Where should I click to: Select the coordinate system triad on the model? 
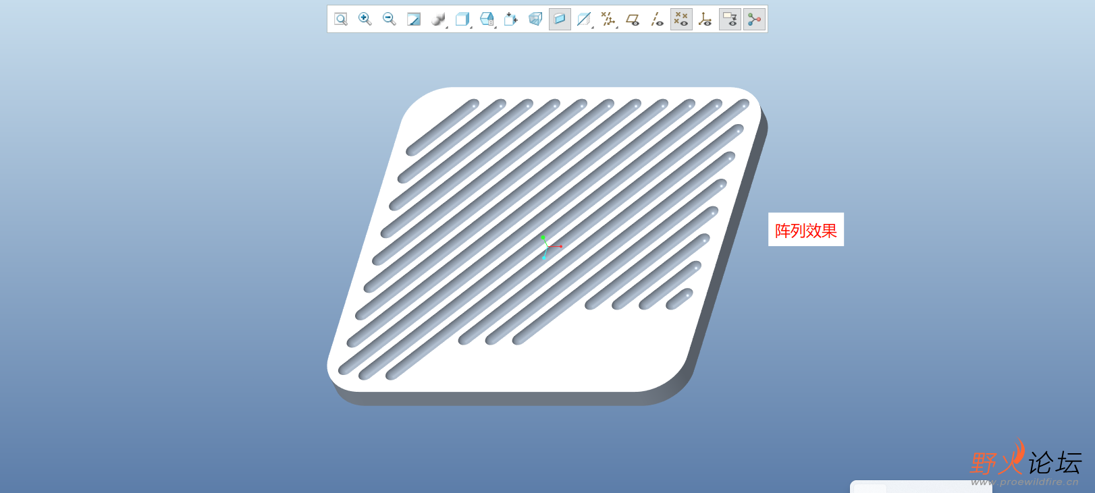pos(550,248)
